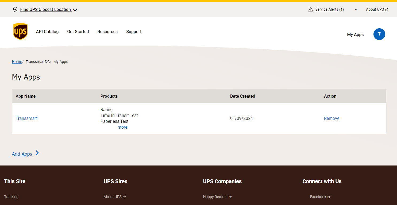
Task: Open Tracking link in footer
Action: (11, 197)
